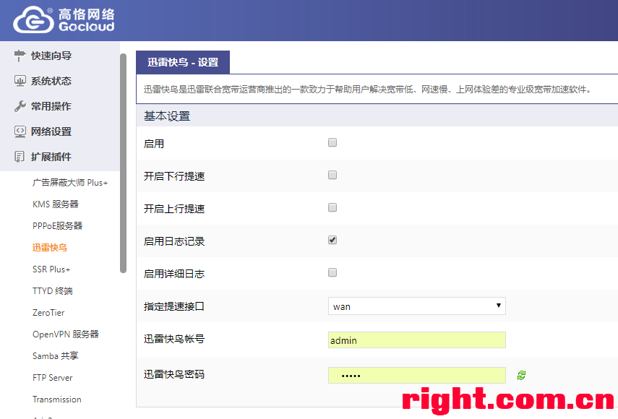Tick the 开启下行提速 checkbox
The height and width of the screenshot is (419, 618).
pos(332,175)
